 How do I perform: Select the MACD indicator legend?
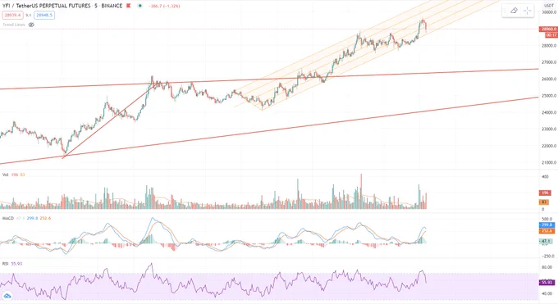click(8, 218)
